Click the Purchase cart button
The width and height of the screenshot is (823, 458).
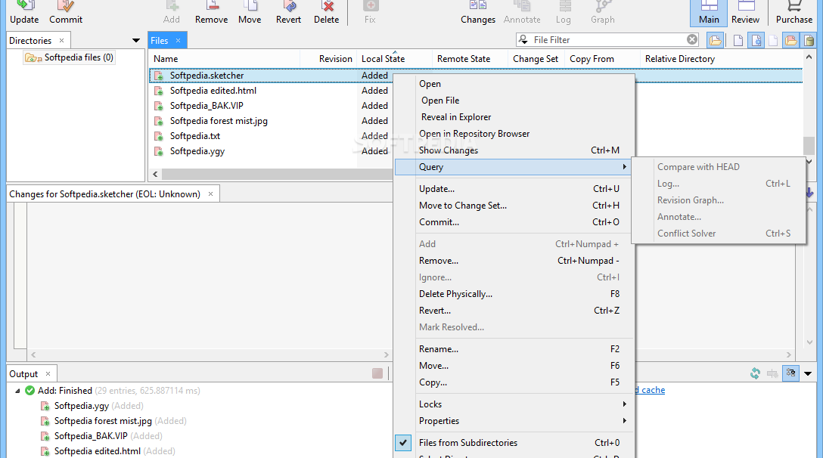[x=794, y=13]
